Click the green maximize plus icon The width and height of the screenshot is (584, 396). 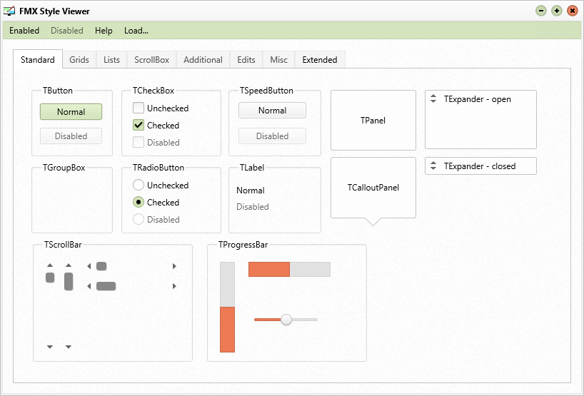556,11
